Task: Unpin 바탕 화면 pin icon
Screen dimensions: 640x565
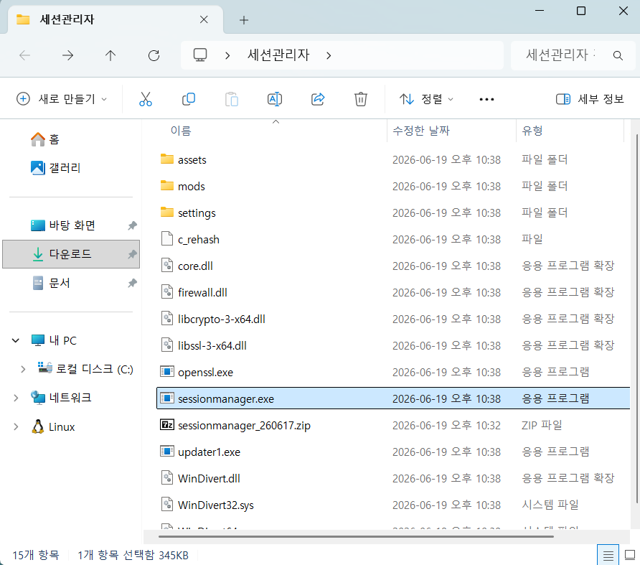Action: point(132,225)
